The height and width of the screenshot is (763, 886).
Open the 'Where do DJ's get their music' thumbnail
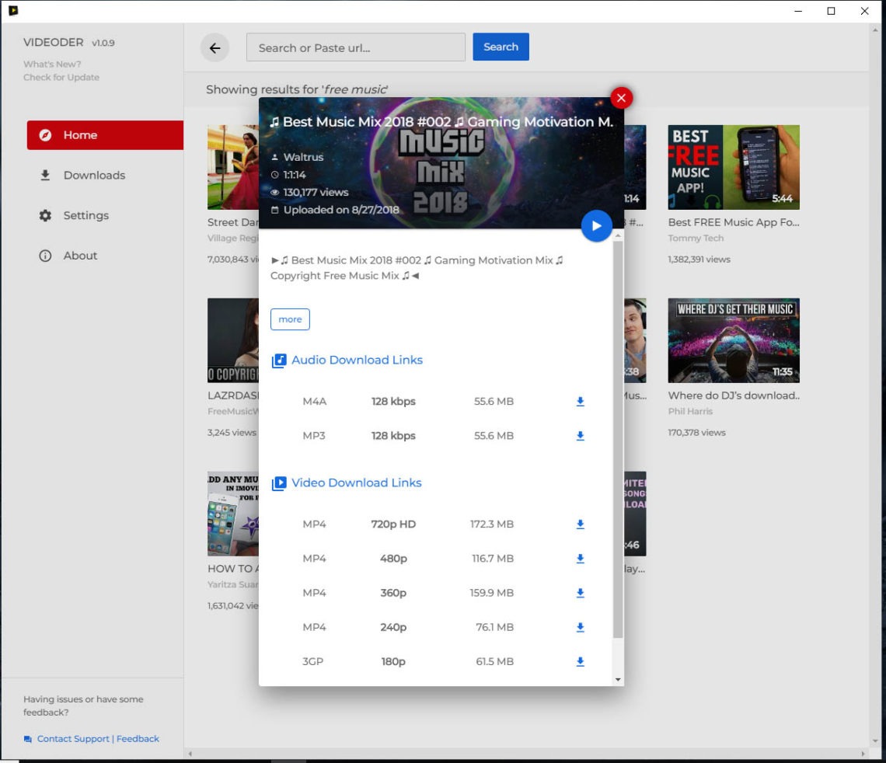click(733, 340)
